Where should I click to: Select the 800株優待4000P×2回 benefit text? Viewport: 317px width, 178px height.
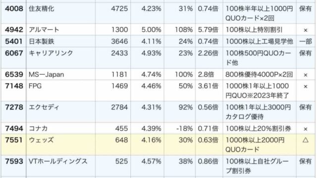tap(259, 75)
